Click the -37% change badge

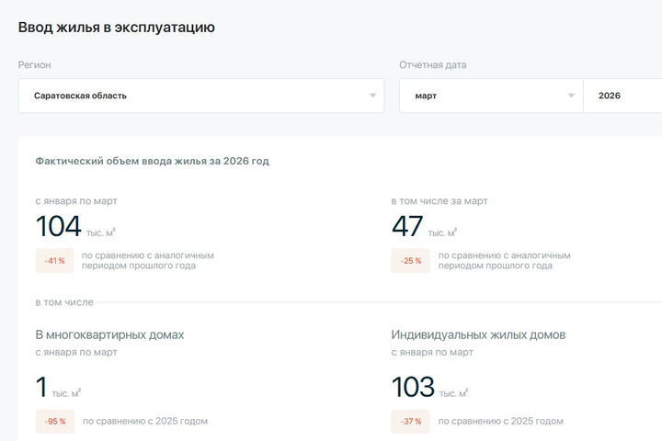click(x=411, y=422)
